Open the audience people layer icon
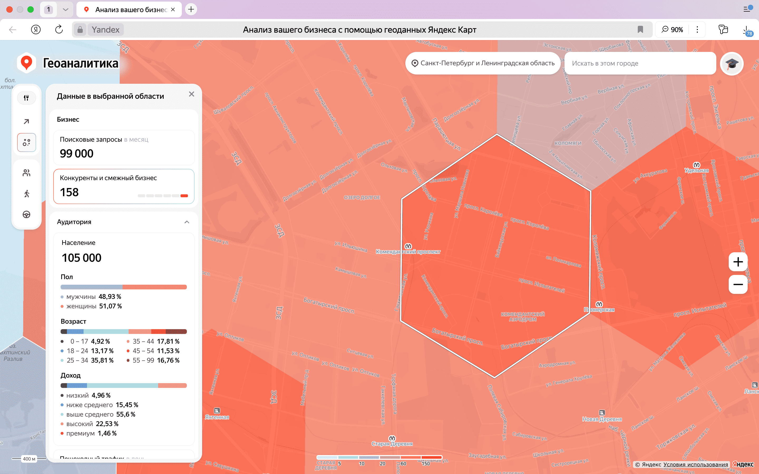 pos(26,173)
